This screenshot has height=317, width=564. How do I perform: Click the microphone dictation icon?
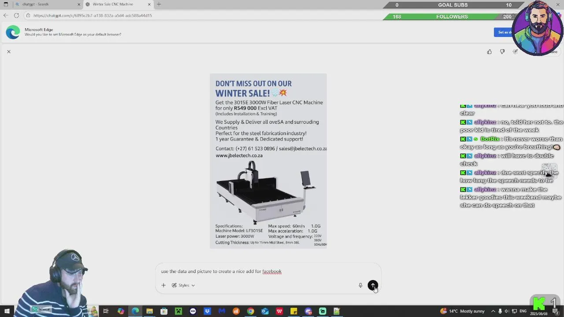pos(360,285)
